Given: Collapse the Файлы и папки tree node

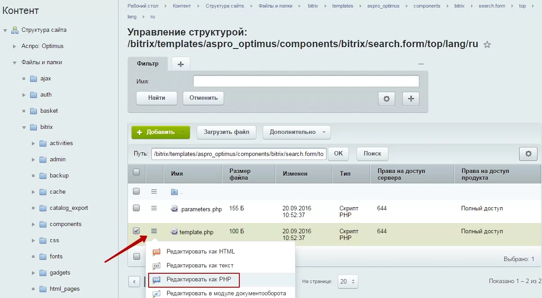Looking at the screenshot, I should coord(15,63).
